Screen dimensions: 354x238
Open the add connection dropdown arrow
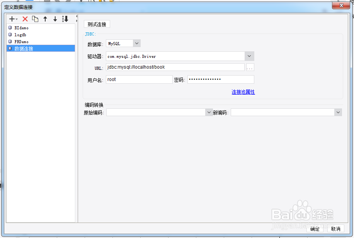tap(17, 19)
